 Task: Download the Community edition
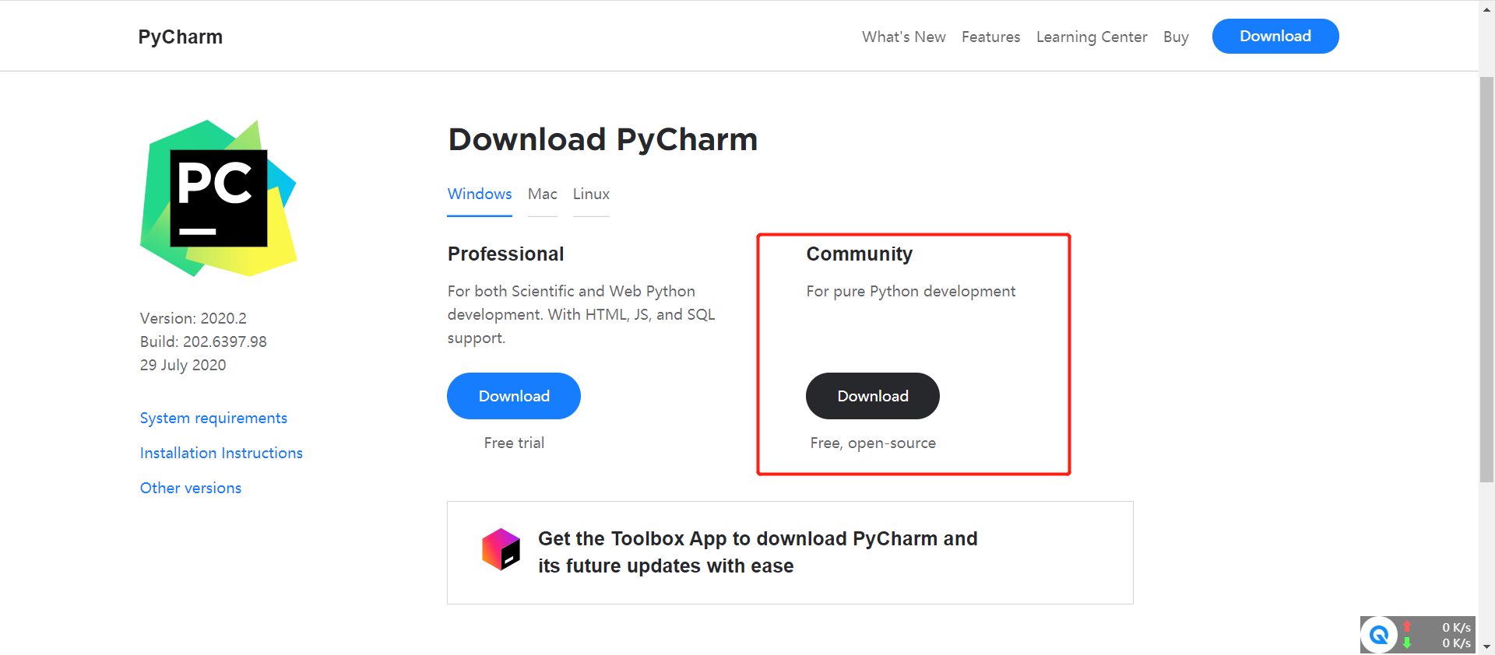point(872,396)
